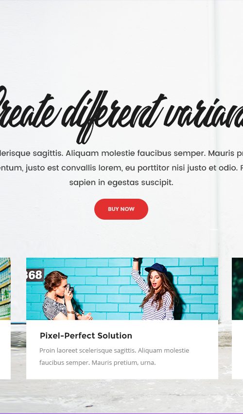Click the "sapien in egestas suscipit." text line
Viewport: 243px width, 414px height.
(121, 183)
